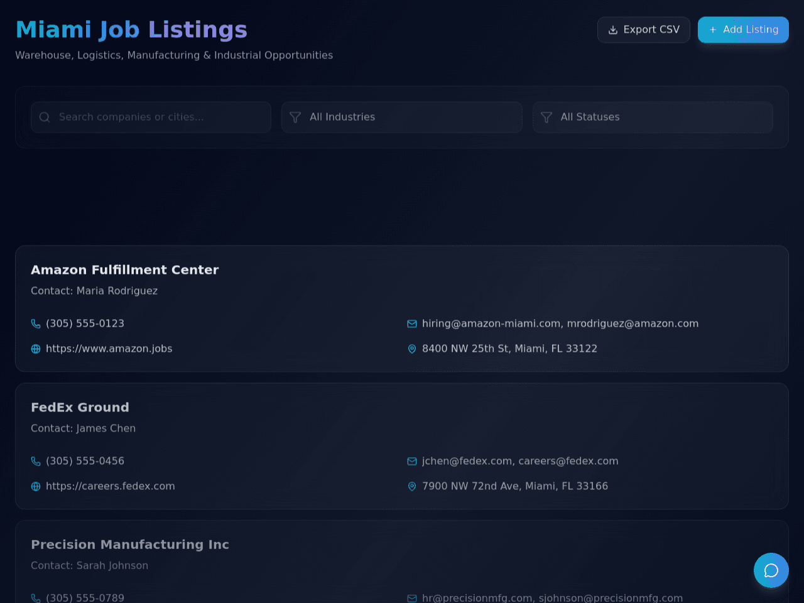Click the globe icon beside careers.fedex.com
This screenshot has width=804, height=603.
coord(36,486)
